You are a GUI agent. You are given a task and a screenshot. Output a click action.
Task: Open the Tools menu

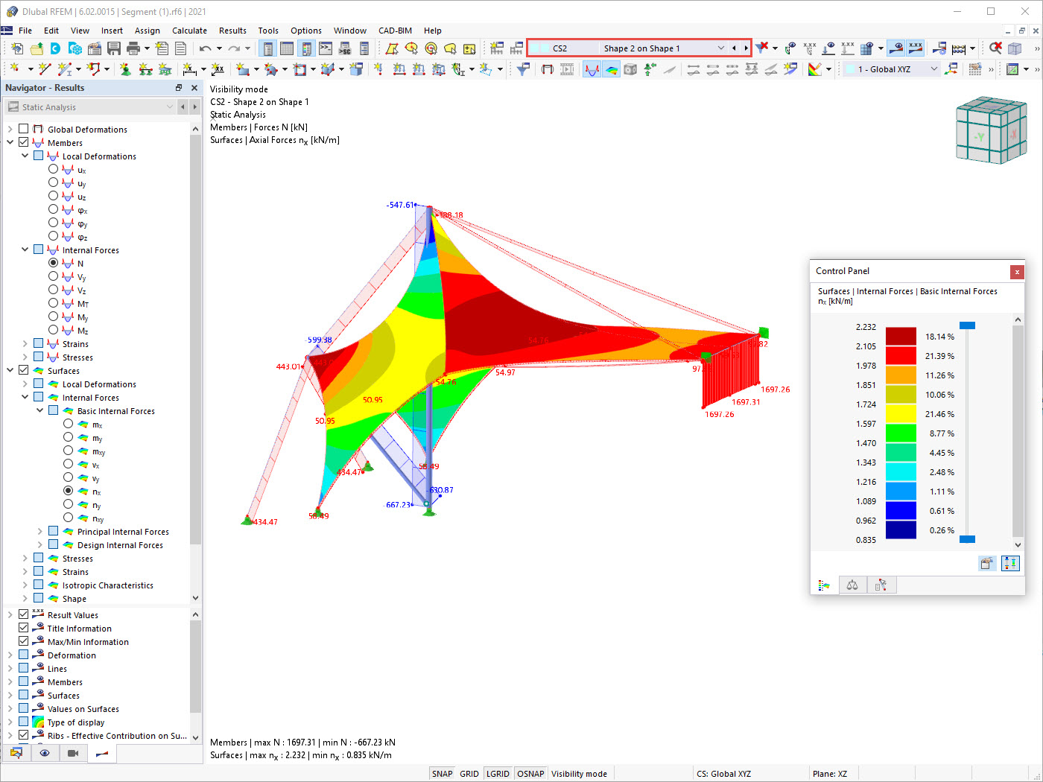(x=268, y=31)
